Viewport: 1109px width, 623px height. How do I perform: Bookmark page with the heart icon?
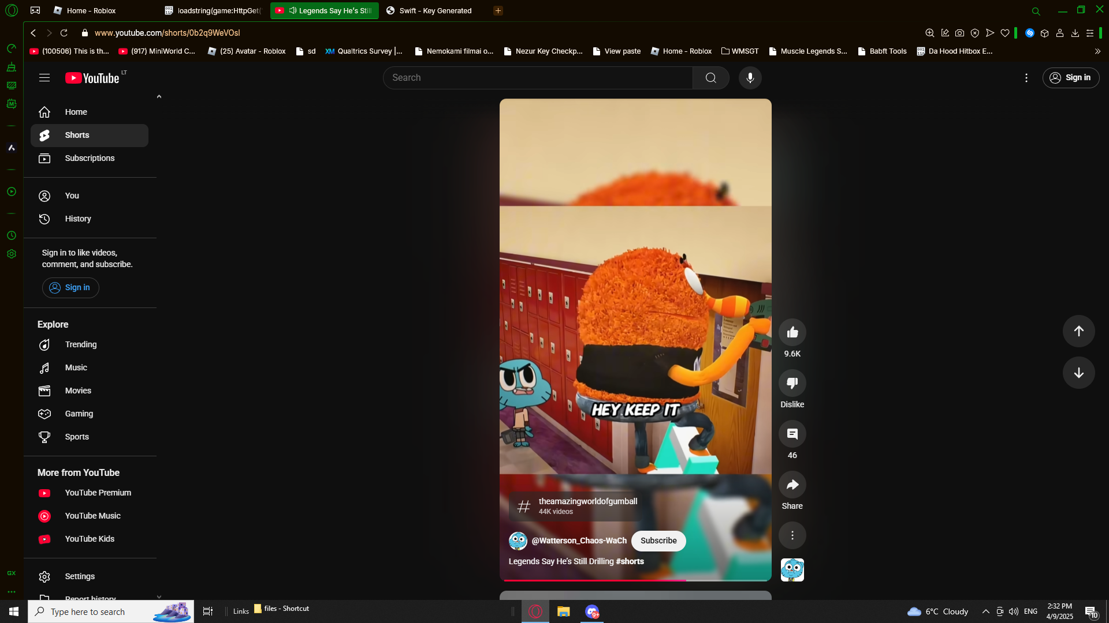(x=1005, y=33)
